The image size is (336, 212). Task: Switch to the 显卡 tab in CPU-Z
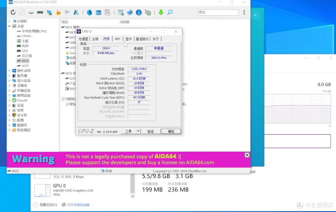[128, 39]
